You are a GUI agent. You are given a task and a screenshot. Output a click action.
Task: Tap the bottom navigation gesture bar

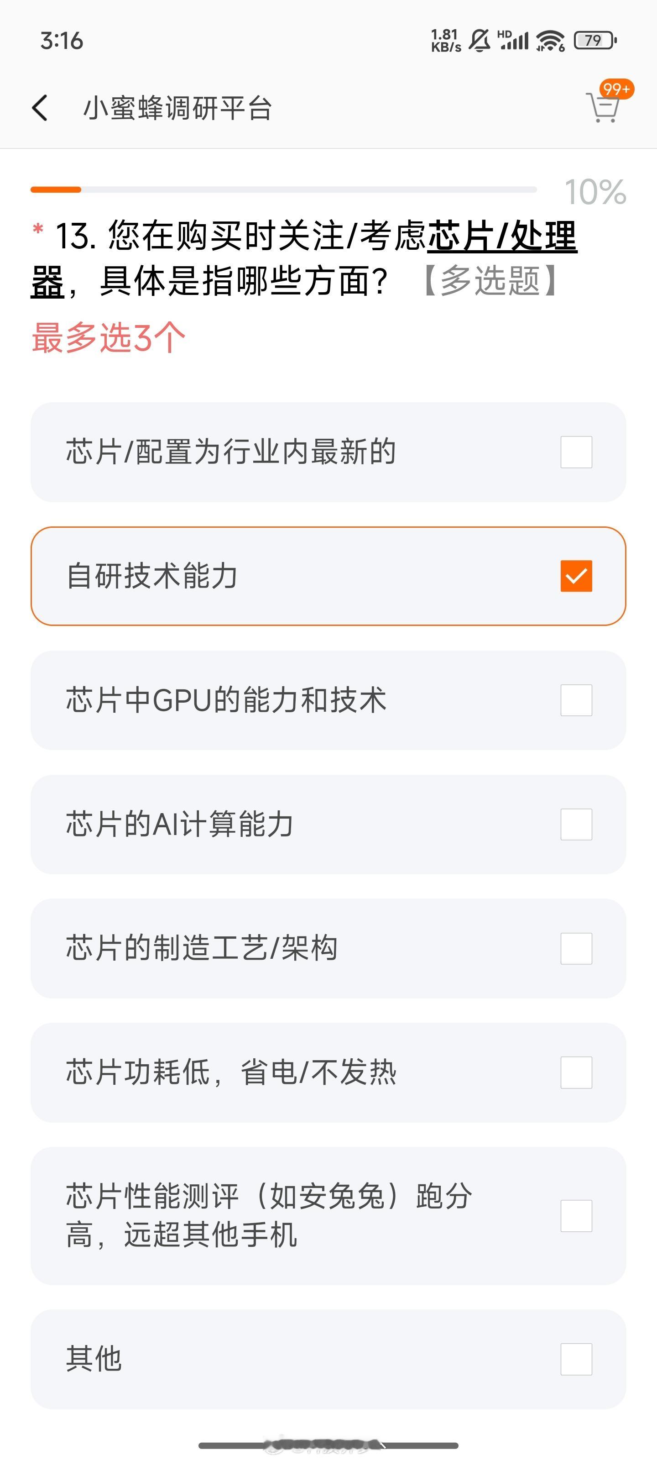[328, 1445]
